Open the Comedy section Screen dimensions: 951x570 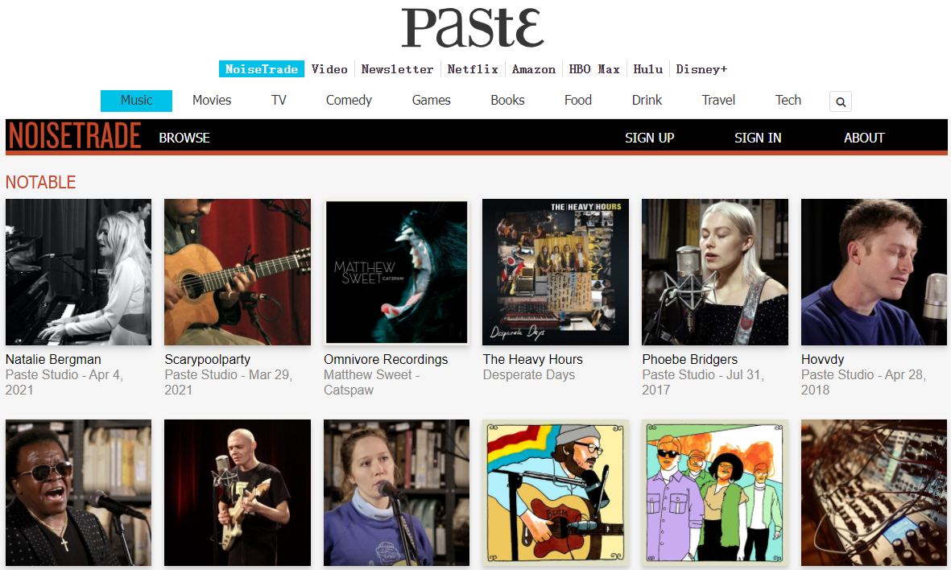click(349, 101)
